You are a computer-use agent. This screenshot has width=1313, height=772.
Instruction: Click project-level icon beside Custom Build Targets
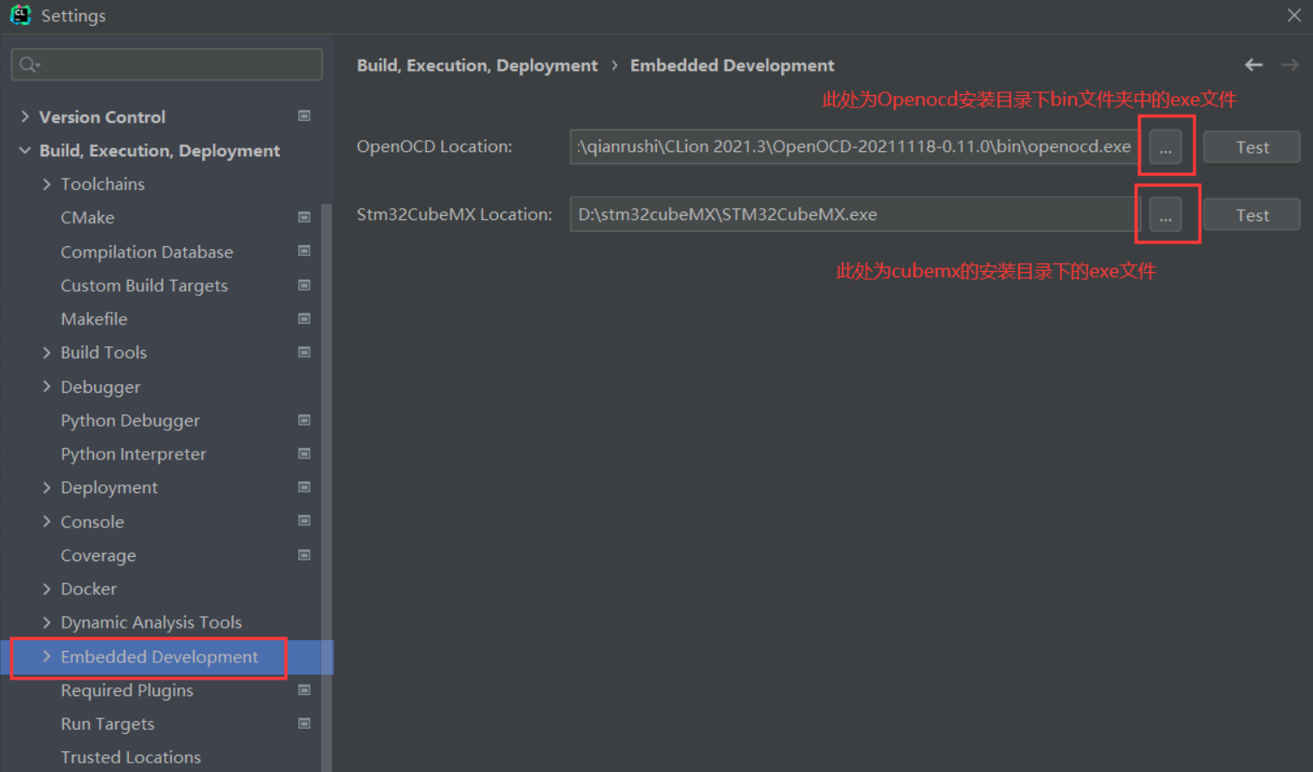[x=304, y=285]
